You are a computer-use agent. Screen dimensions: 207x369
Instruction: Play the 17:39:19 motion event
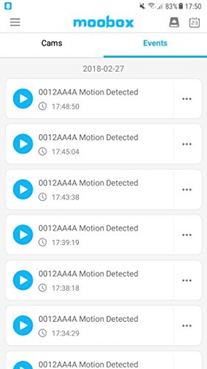coord(23,235)
